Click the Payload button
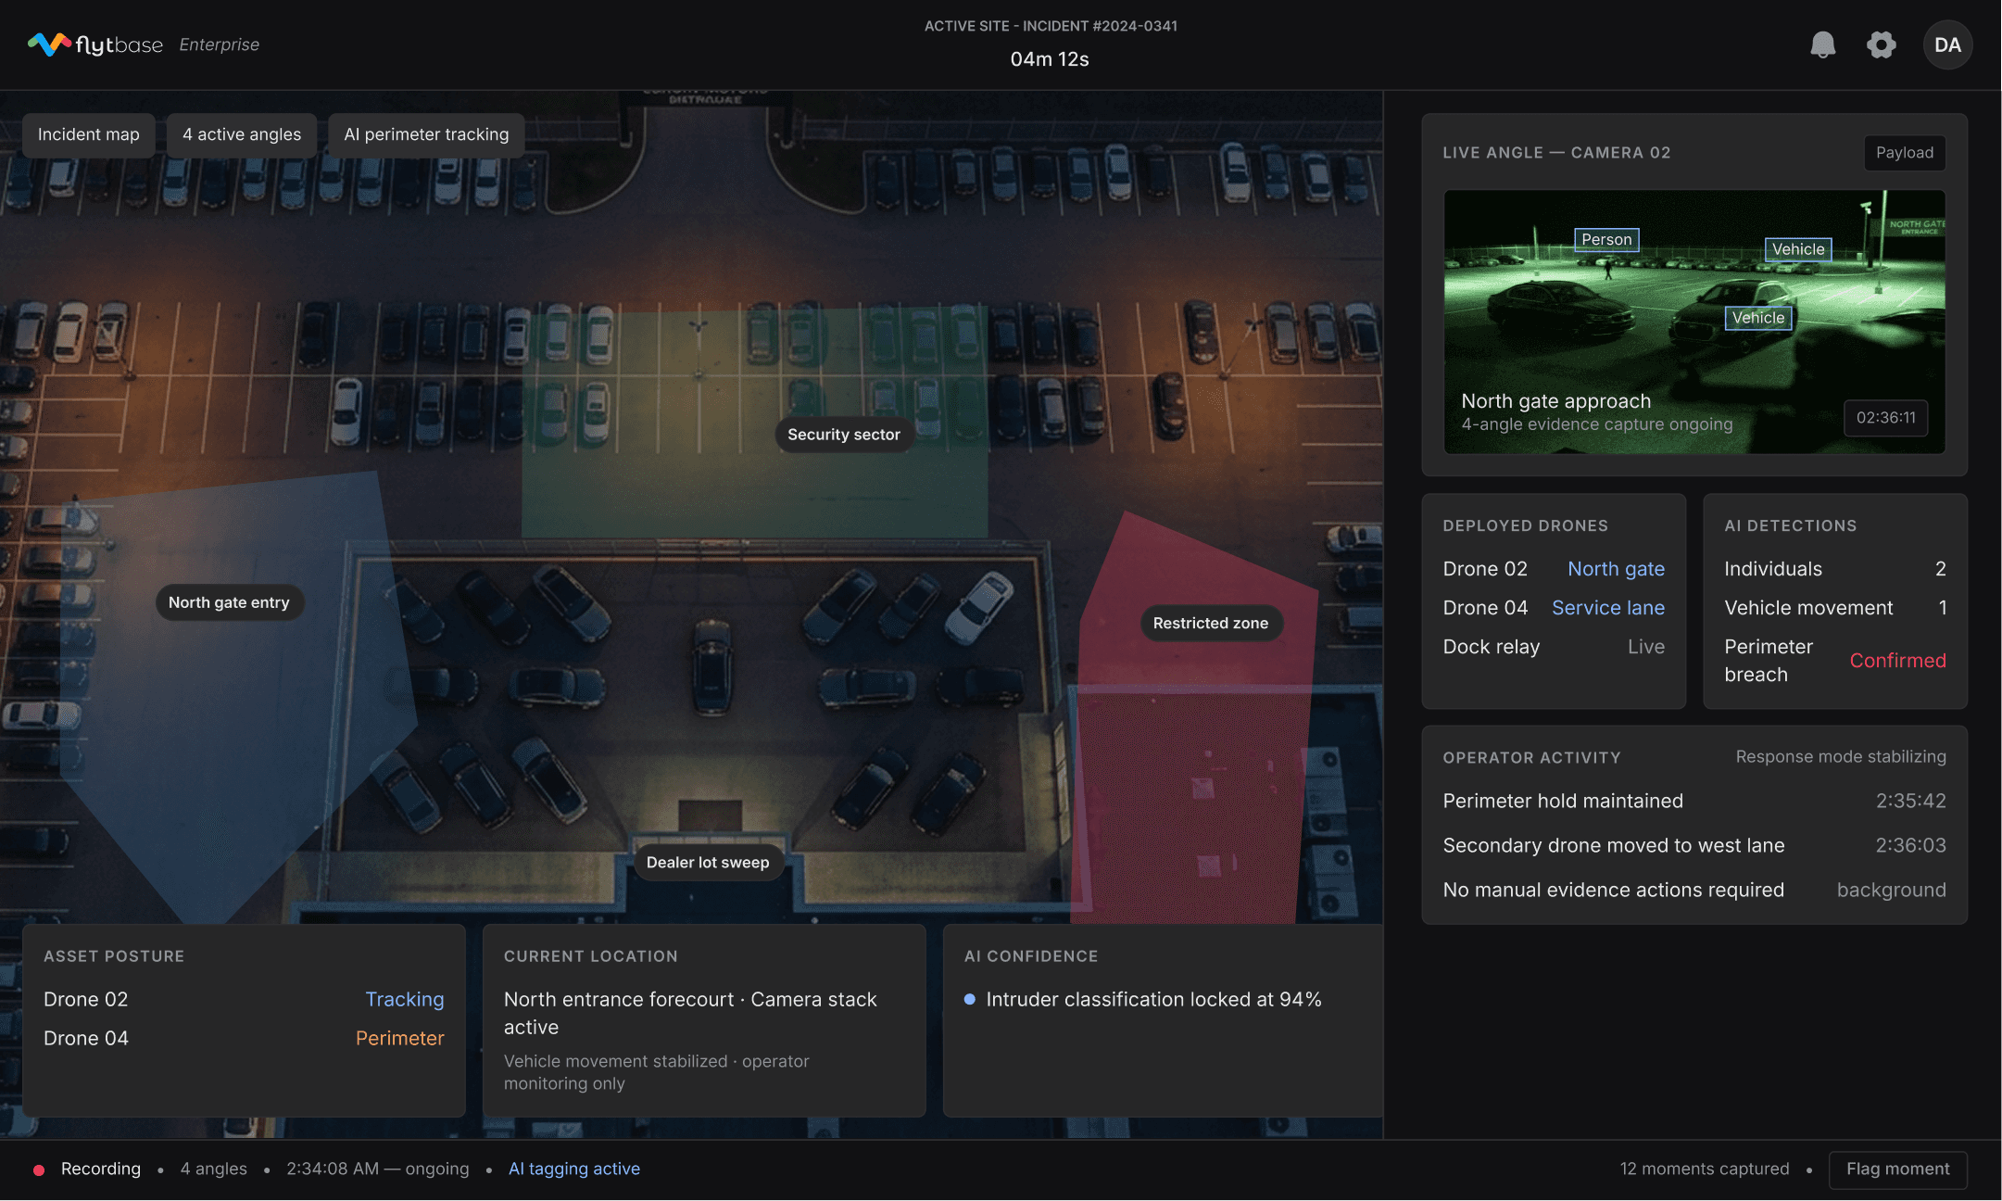This screenshot has height=1201, width=2002. 1905,152
